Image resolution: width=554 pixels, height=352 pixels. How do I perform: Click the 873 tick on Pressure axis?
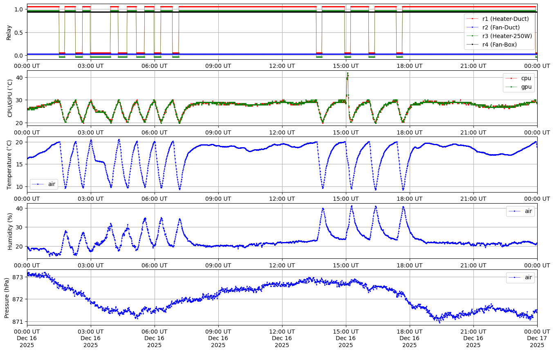[18, 277]
